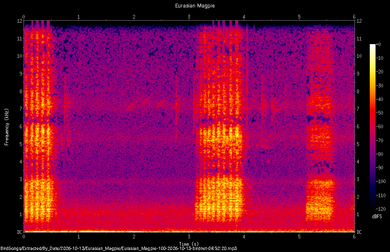390x252 pixels.
Task: Click the dBFS color scale bar
Action: pos(372,126)
